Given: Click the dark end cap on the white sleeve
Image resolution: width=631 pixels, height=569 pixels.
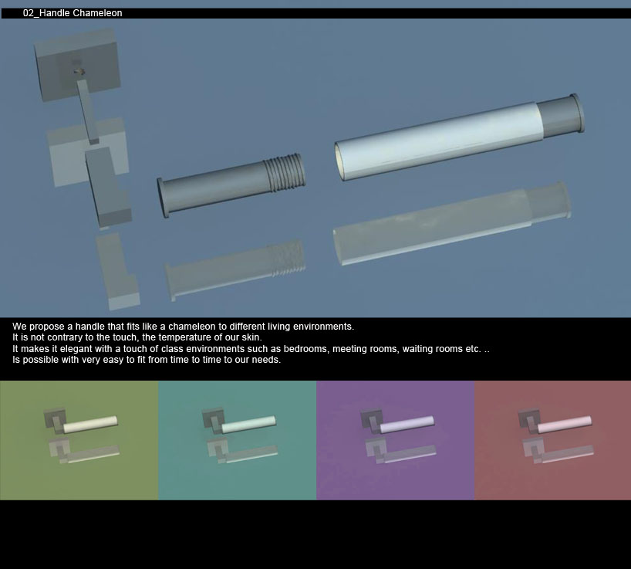Looking at the screenshot, I should tap(560, 117).
